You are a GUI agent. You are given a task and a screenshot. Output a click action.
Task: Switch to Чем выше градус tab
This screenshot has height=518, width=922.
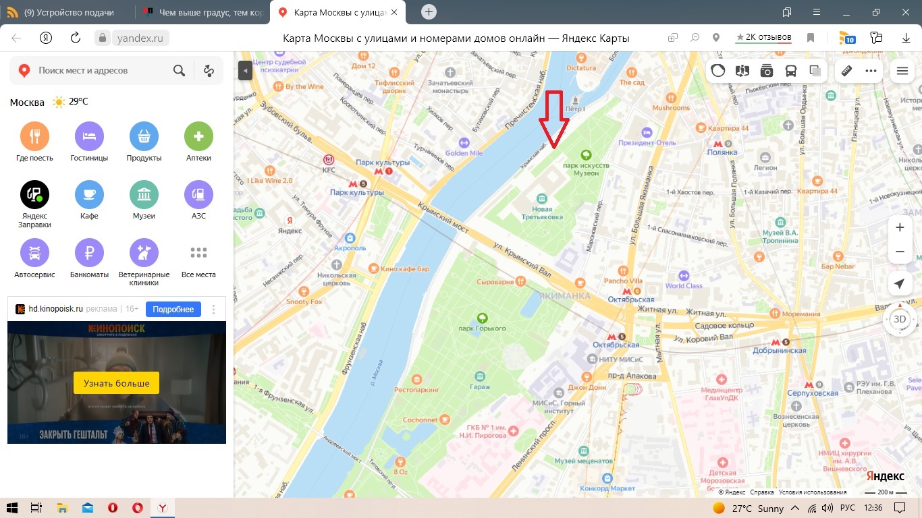202,13
